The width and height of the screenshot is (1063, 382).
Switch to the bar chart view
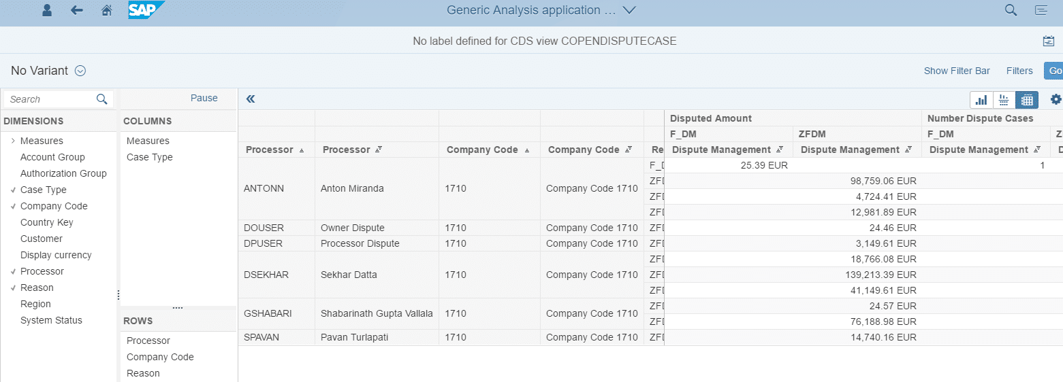click(981, 100)
